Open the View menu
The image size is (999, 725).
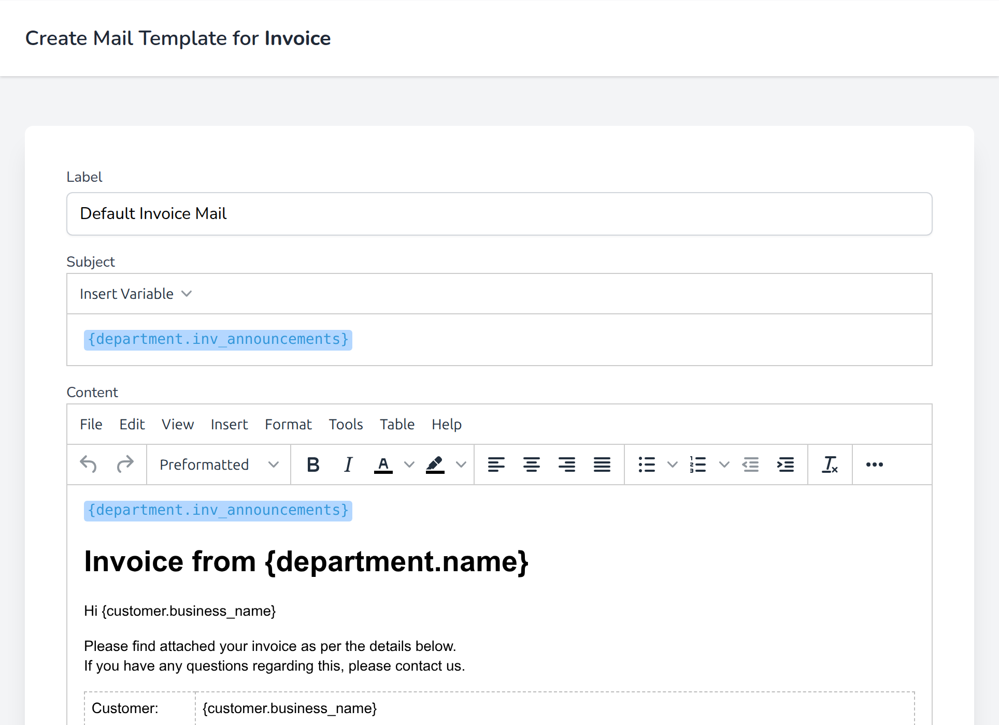[178, 424]
